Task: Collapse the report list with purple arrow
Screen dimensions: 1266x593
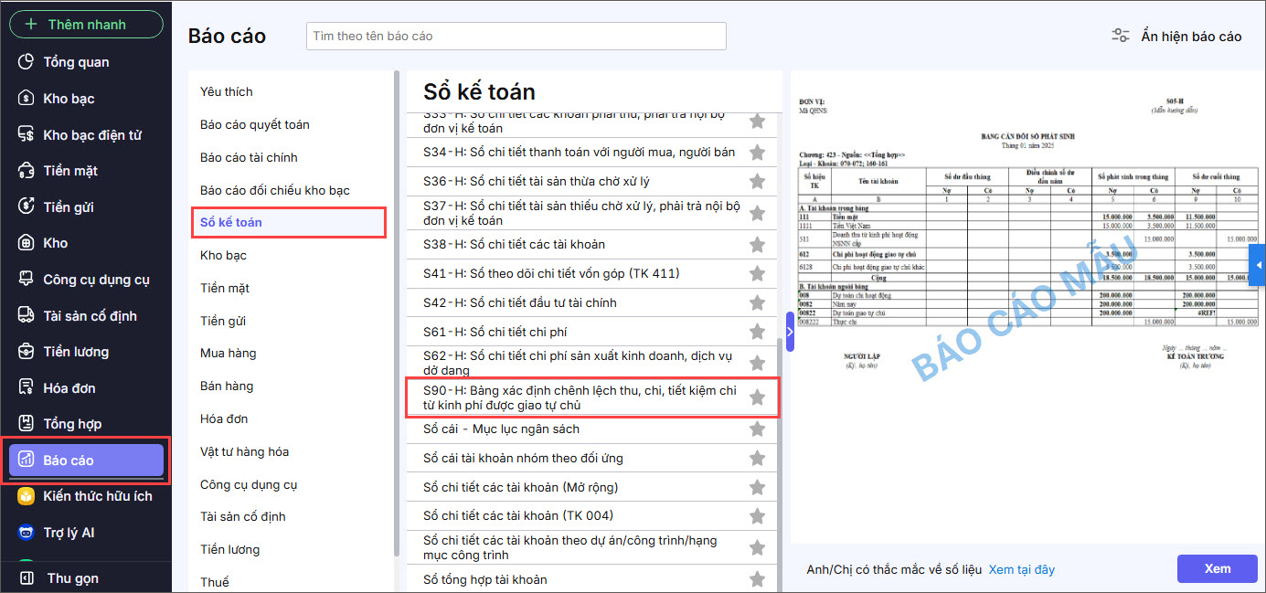Action: coord(790,331)
